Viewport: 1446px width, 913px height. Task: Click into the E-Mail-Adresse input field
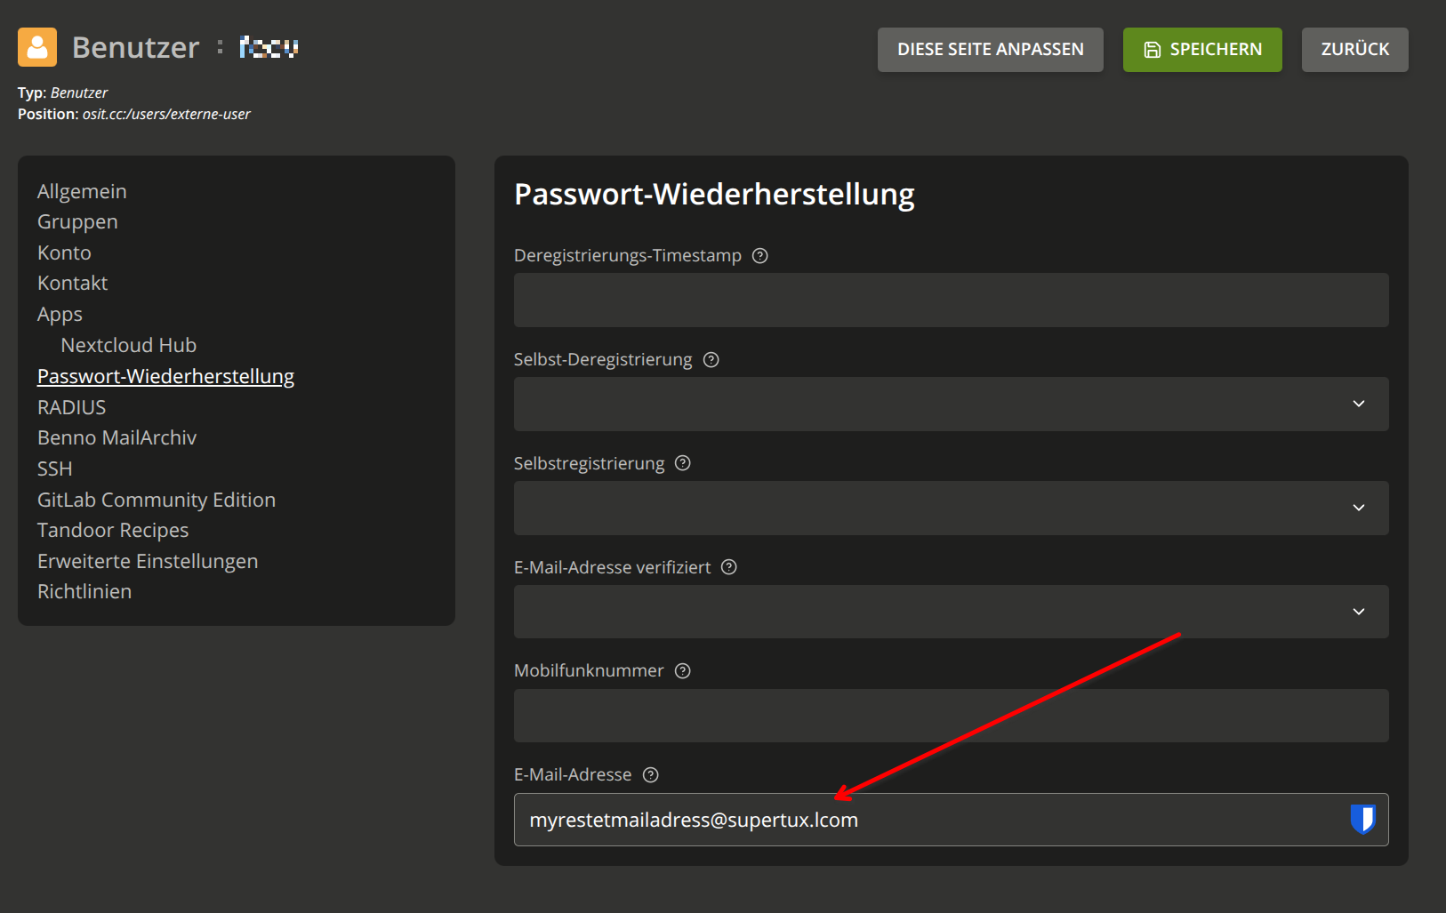[x=952, y=820]
